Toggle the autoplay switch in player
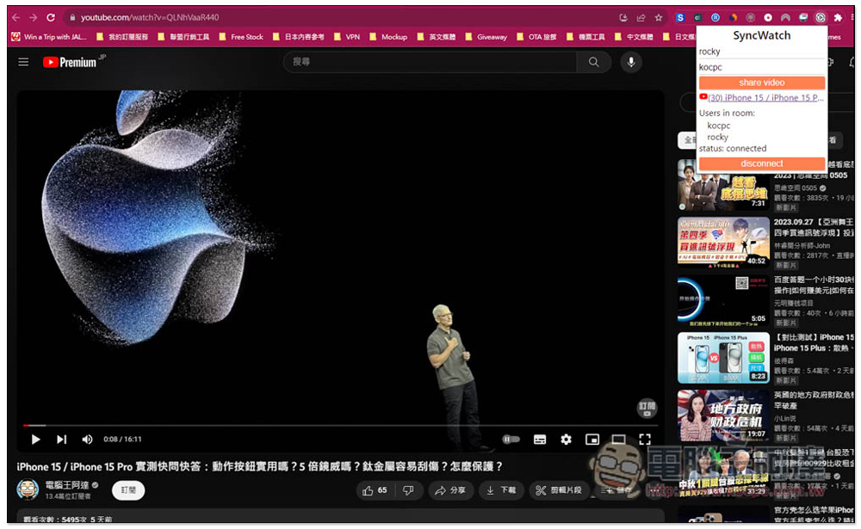 (511, 440)
